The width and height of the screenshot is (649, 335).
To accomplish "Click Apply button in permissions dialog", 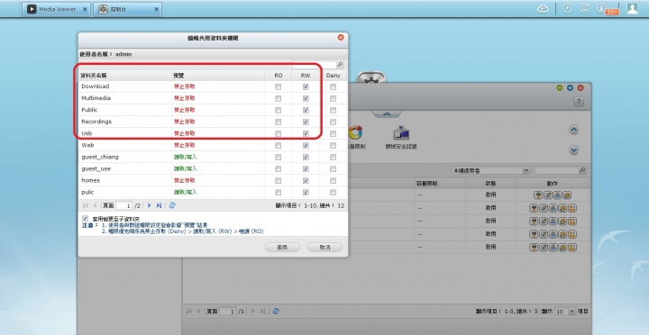I will coord(282,248).
